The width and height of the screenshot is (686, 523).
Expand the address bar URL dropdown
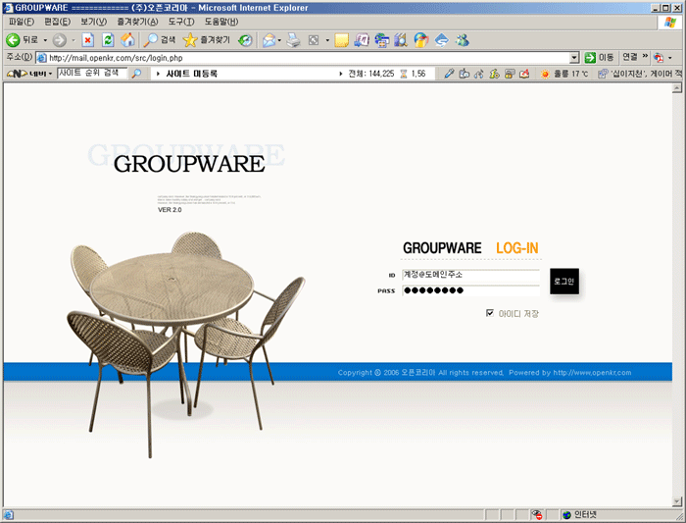pyautogui.click(x=574, y=58)
